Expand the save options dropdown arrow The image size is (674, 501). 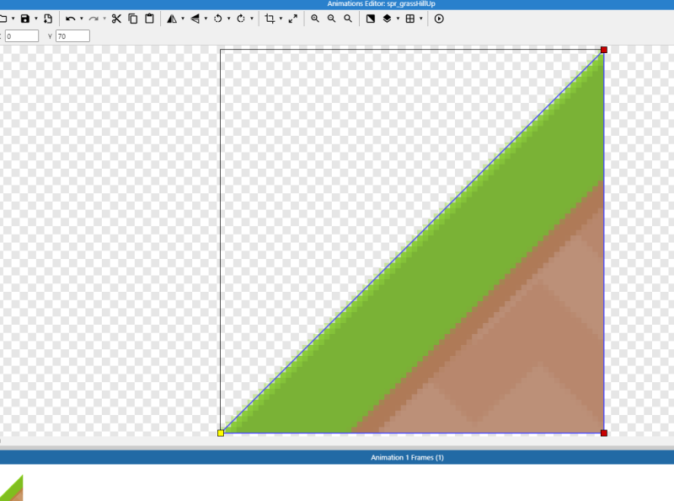point(36,19)
